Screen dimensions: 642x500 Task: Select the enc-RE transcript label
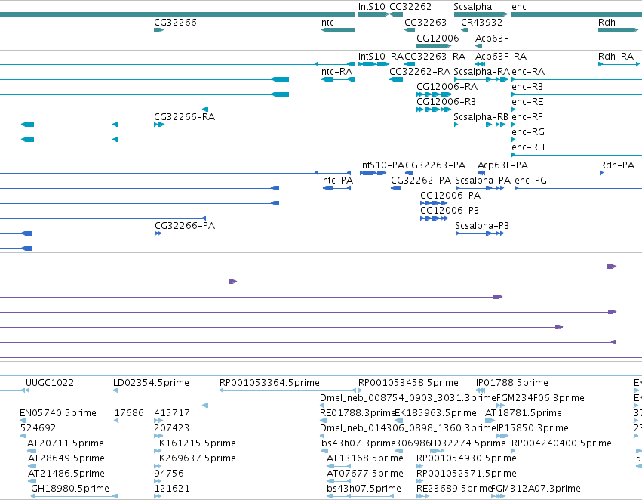click(x=528, y=102)
